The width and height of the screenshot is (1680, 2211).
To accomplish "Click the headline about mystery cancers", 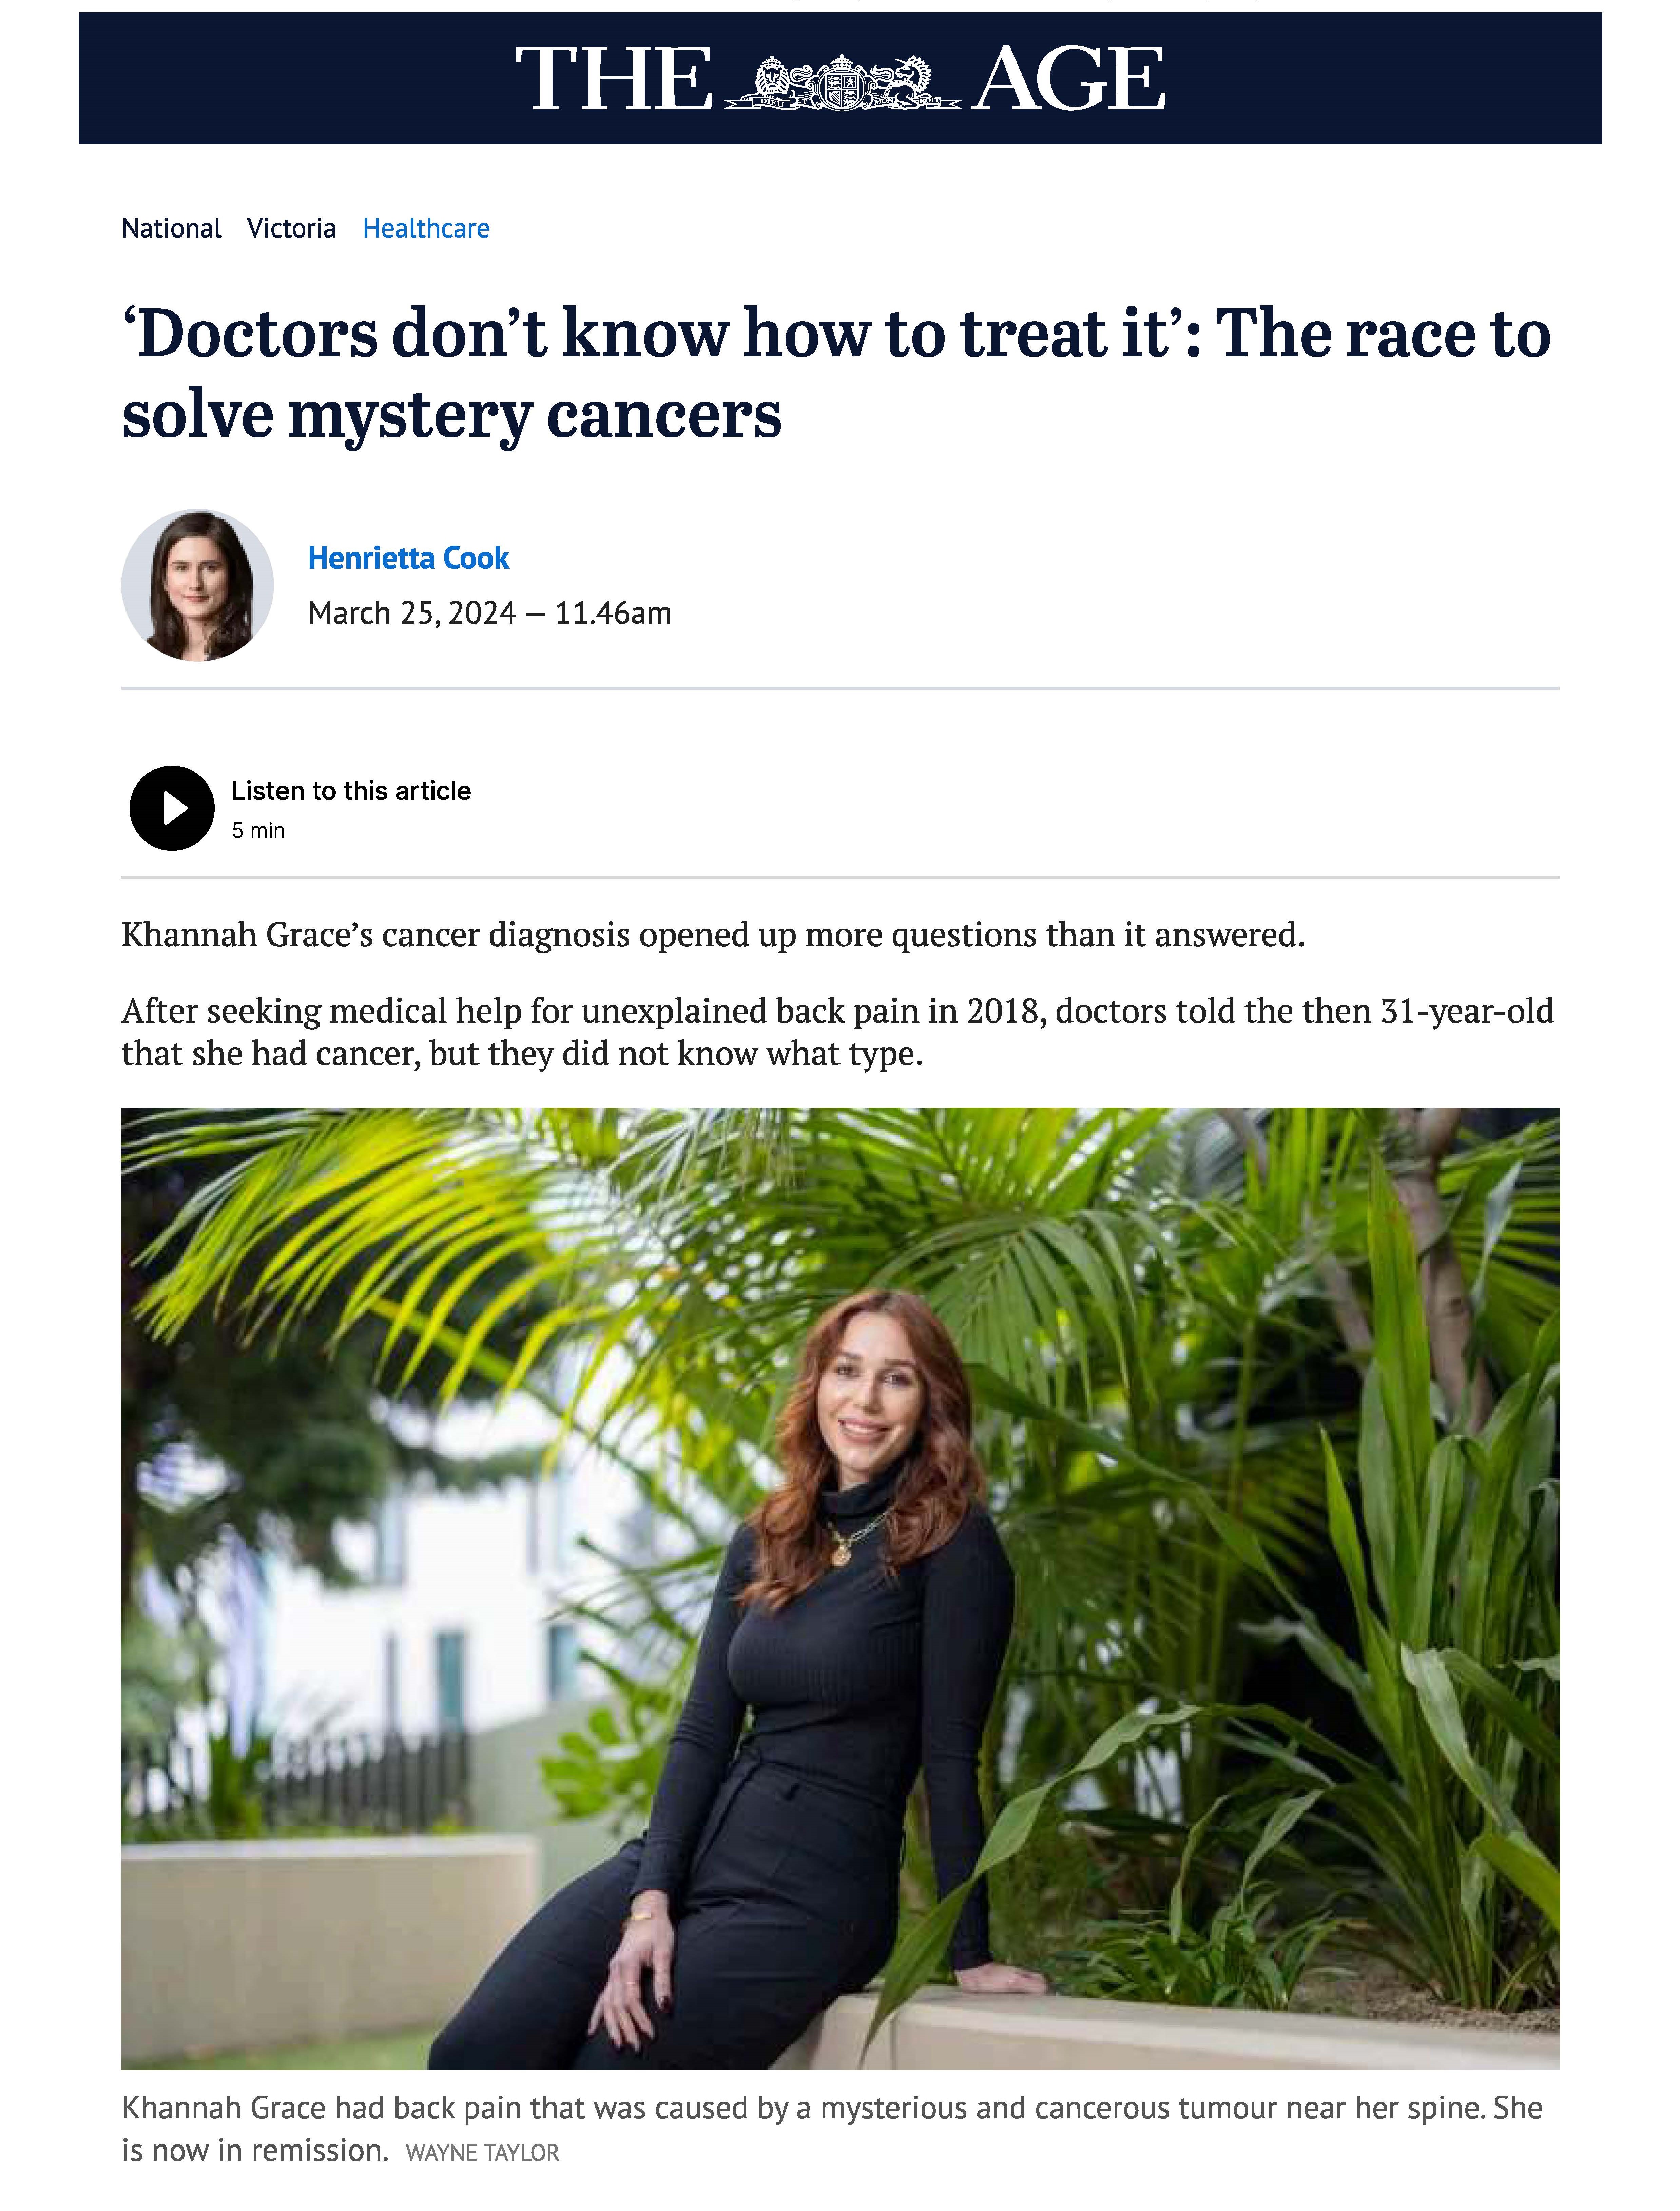I will [836, 373].
